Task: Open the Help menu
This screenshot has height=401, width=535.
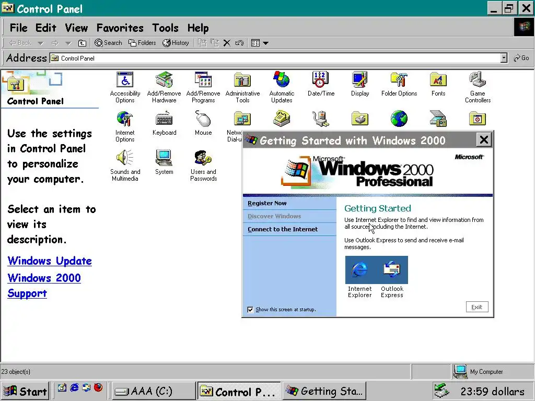Action: click(198, 28)
